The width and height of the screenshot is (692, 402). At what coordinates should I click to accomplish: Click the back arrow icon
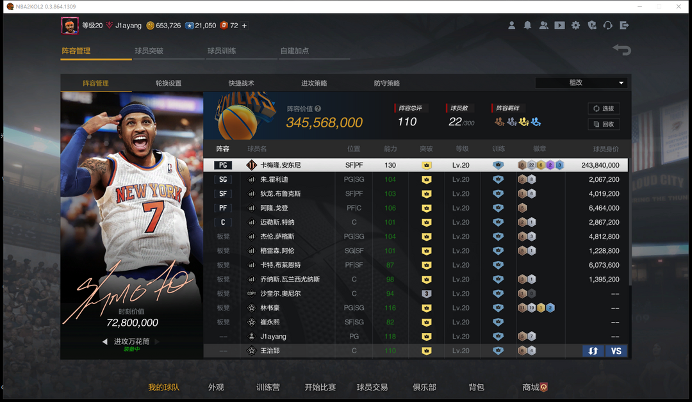coord(622,50)
